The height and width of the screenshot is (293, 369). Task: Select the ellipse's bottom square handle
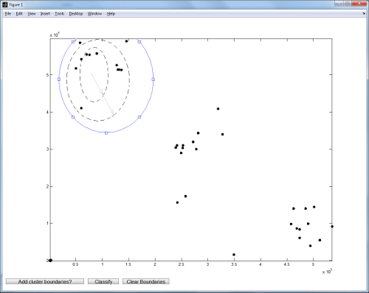106,133
